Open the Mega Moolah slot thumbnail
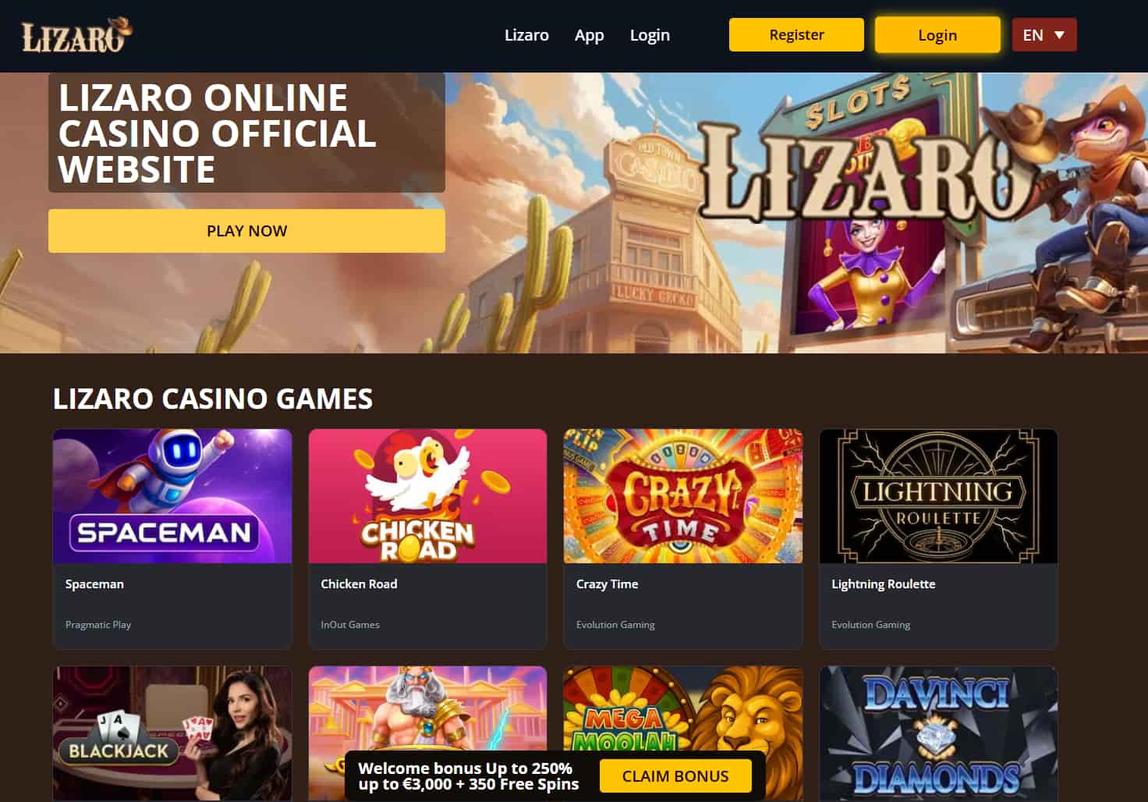Viewport: 1148px width, 802px height. [683, 712]
